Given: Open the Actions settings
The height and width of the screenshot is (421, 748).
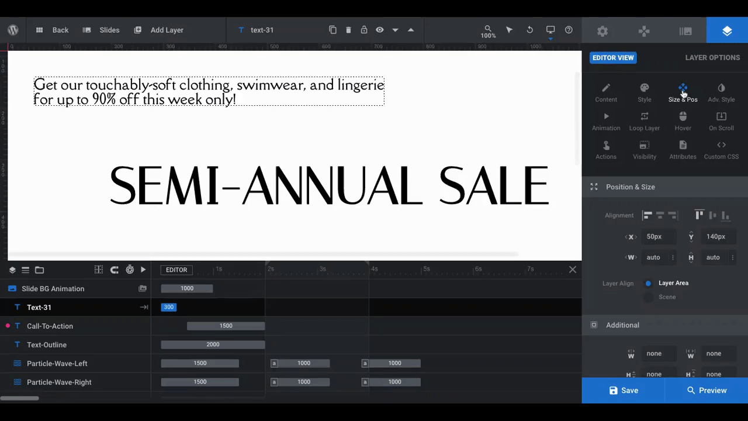Looking at the screenshot, I should coord(606,150).
